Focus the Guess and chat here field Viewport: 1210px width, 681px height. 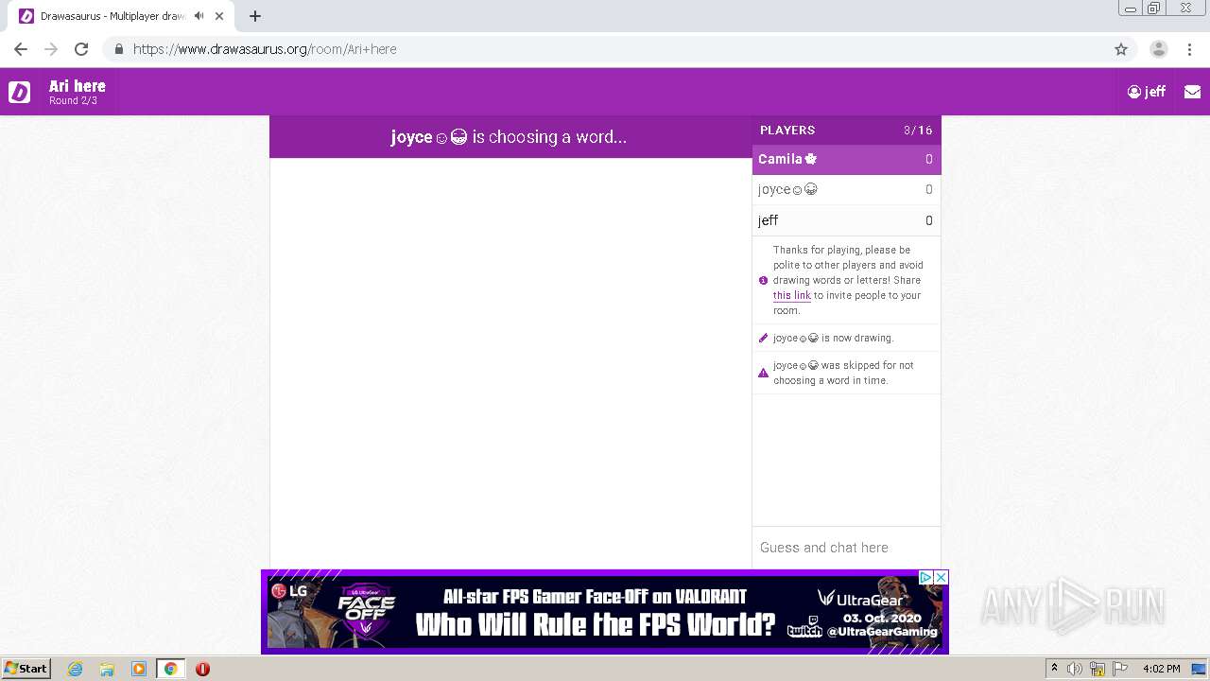click(846, 548)
